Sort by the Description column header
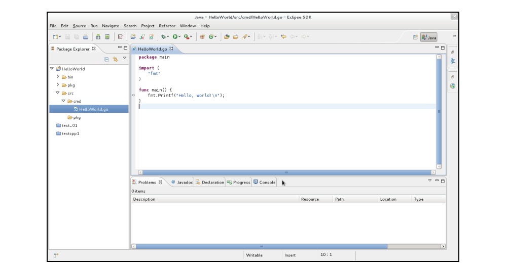 tap(215, 199)
